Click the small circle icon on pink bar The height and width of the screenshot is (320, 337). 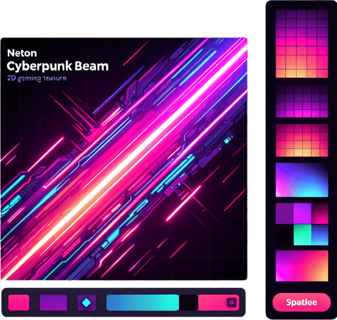(232, 302)
